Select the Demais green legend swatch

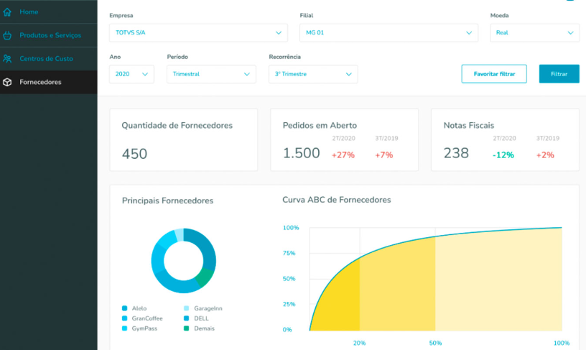coord(187,328)
